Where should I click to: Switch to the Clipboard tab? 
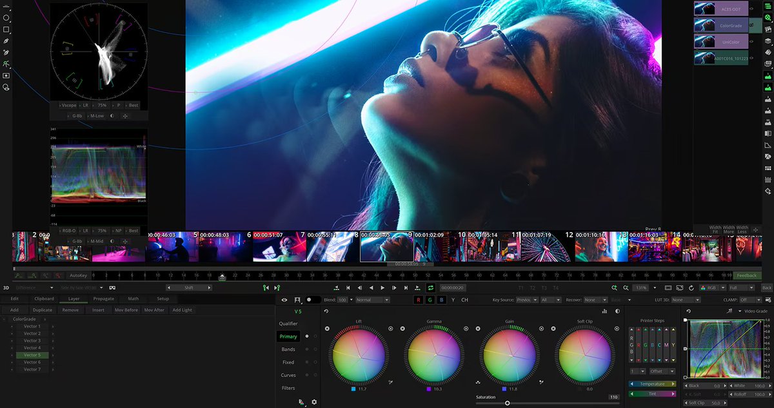(44, 298)
